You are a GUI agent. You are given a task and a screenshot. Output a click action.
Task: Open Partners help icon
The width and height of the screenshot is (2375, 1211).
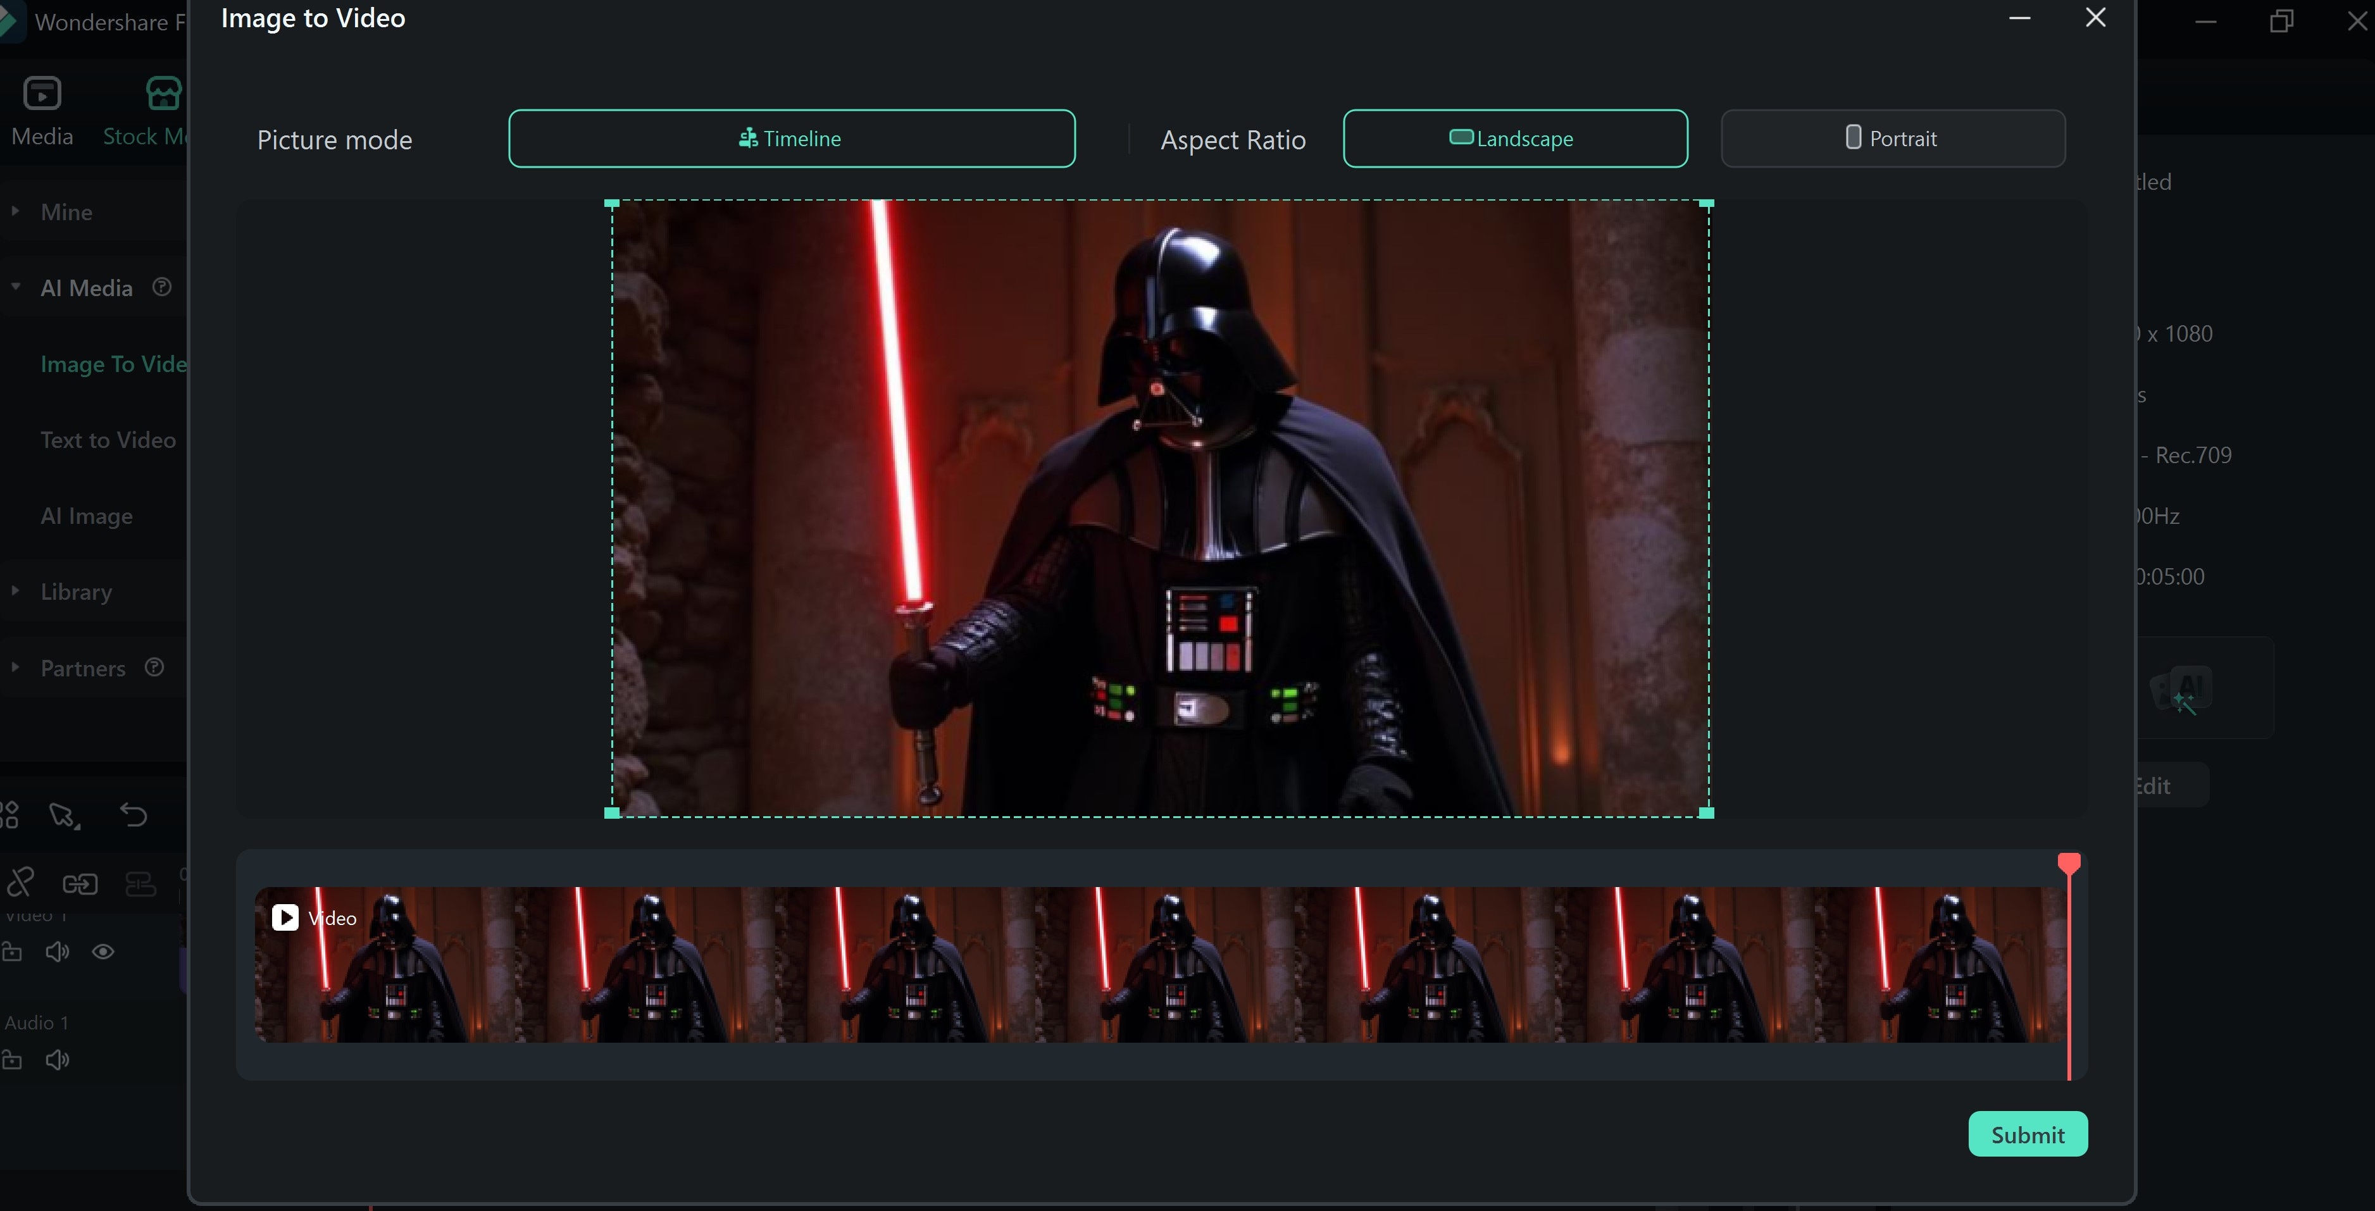[x=154, y=666]
